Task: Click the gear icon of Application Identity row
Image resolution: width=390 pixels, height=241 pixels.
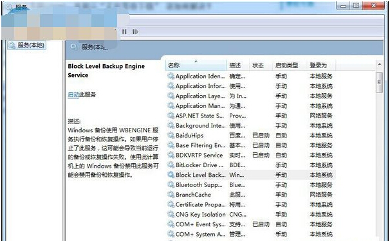Action: tap(171, 76)
